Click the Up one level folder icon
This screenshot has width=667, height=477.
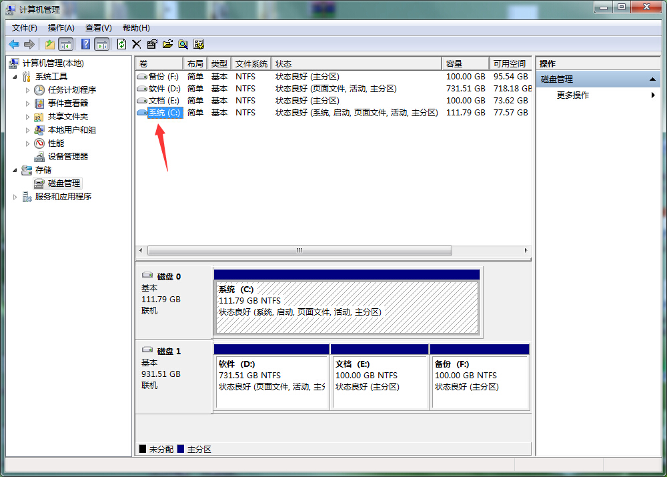point(50,44)
